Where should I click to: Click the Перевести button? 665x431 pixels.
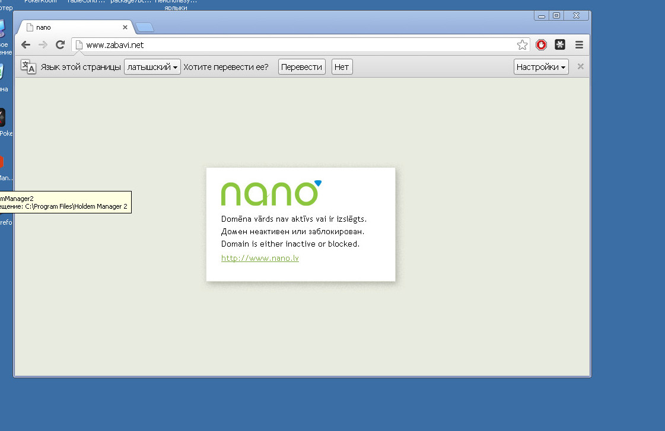[301, 67]
